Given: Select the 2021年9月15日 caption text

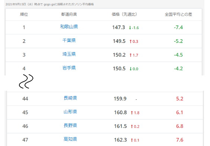Looking at the screenshot, I should (x=50, y=4).
